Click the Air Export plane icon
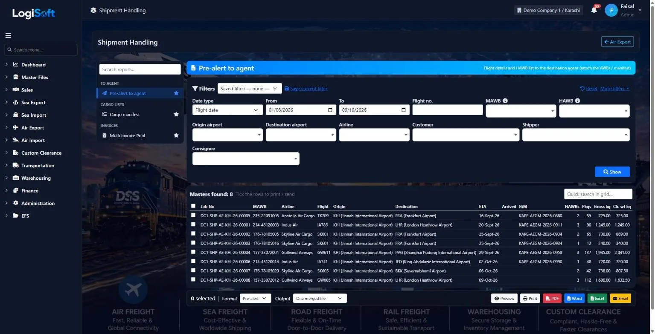 click(x=16, y=127)
